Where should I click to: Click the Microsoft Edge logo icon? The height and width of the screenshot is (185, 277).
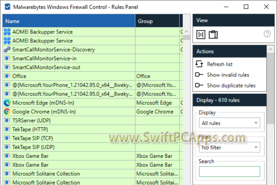7,103
